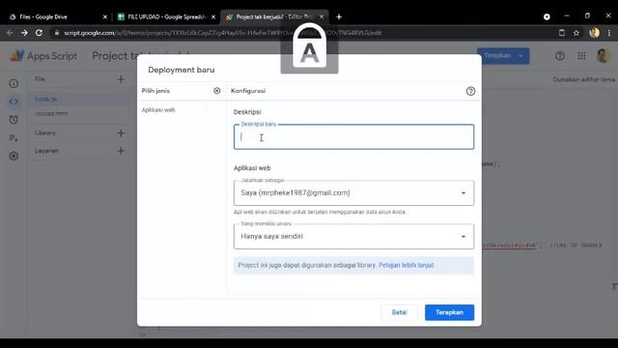Open the Executions icon in the sidebar
The height and width of the screenshot is (348, 618).
click(14, 138)
